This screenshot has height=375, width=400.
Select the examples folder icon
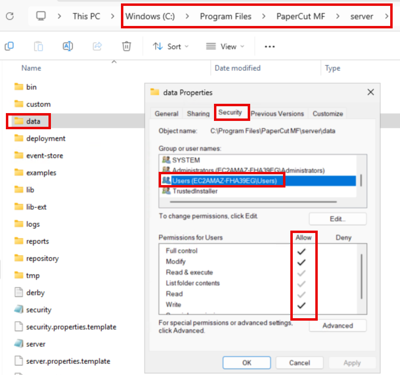[19, 172]
